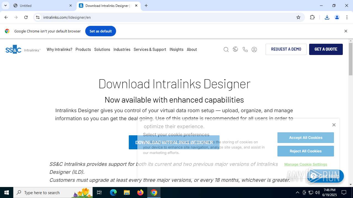Open the Chrome downloads icon
353x198 pixels.
click(x=327, y=17)
